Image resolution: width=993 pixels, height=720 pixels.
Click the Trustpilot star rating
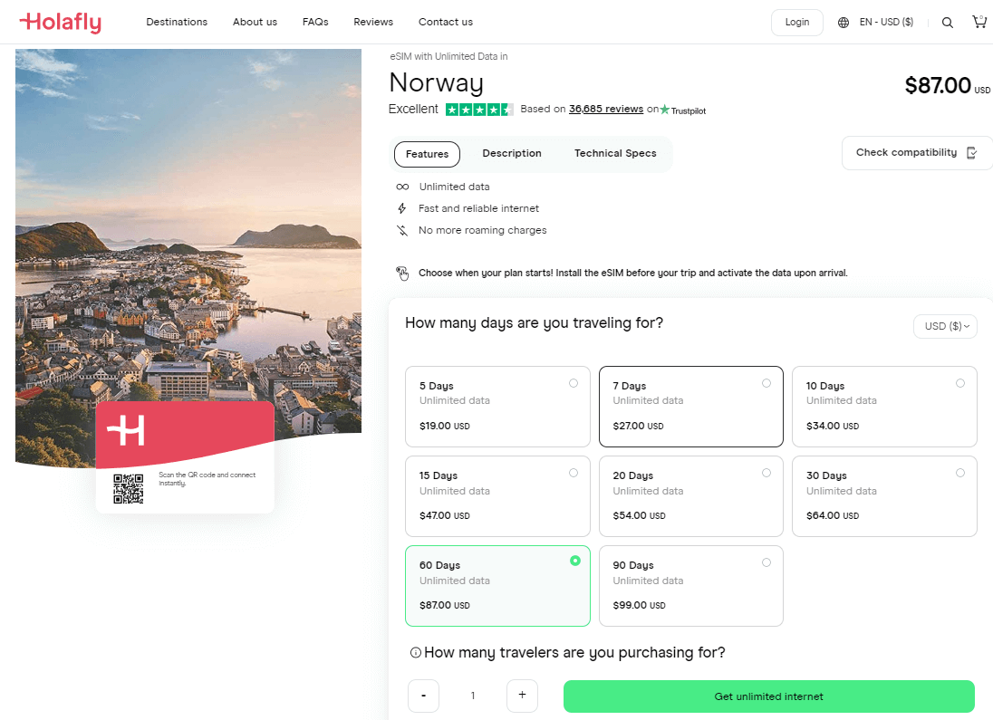tap(478, 110)
